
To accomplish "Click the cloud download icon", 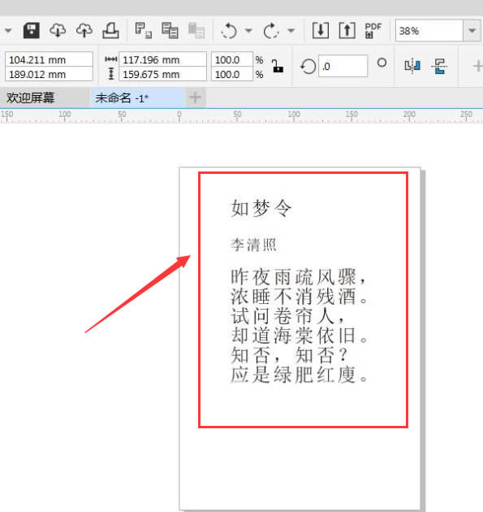I will [58, 30].
